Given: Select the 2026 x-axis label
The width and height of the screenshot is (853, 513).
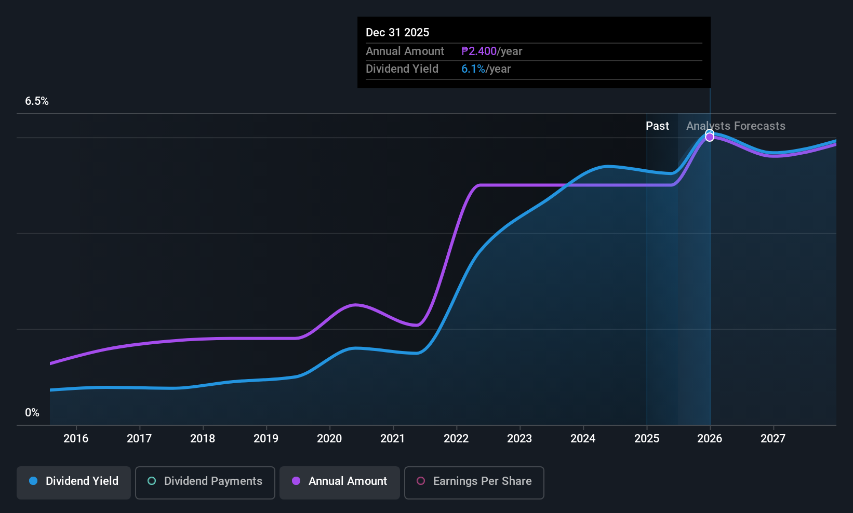Looking at the screenshot, I should 710,439.
